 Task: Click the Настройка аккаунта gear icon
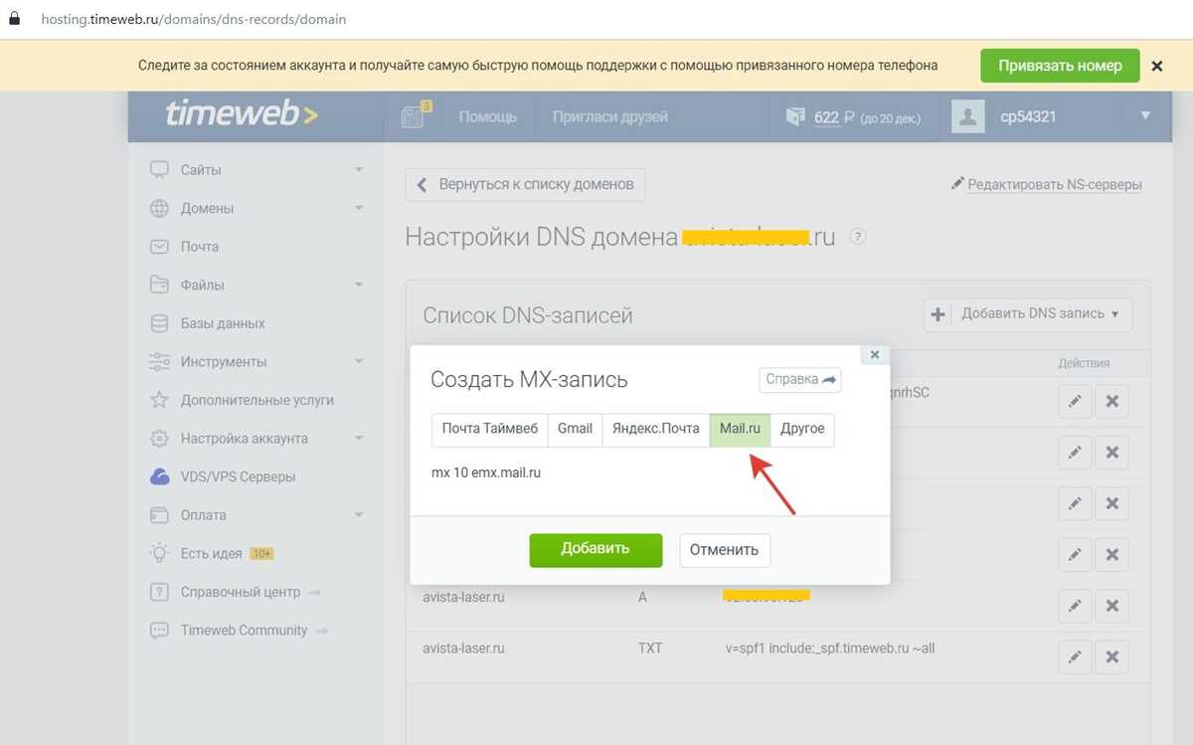pyautogui.click(x=159, y=439)
